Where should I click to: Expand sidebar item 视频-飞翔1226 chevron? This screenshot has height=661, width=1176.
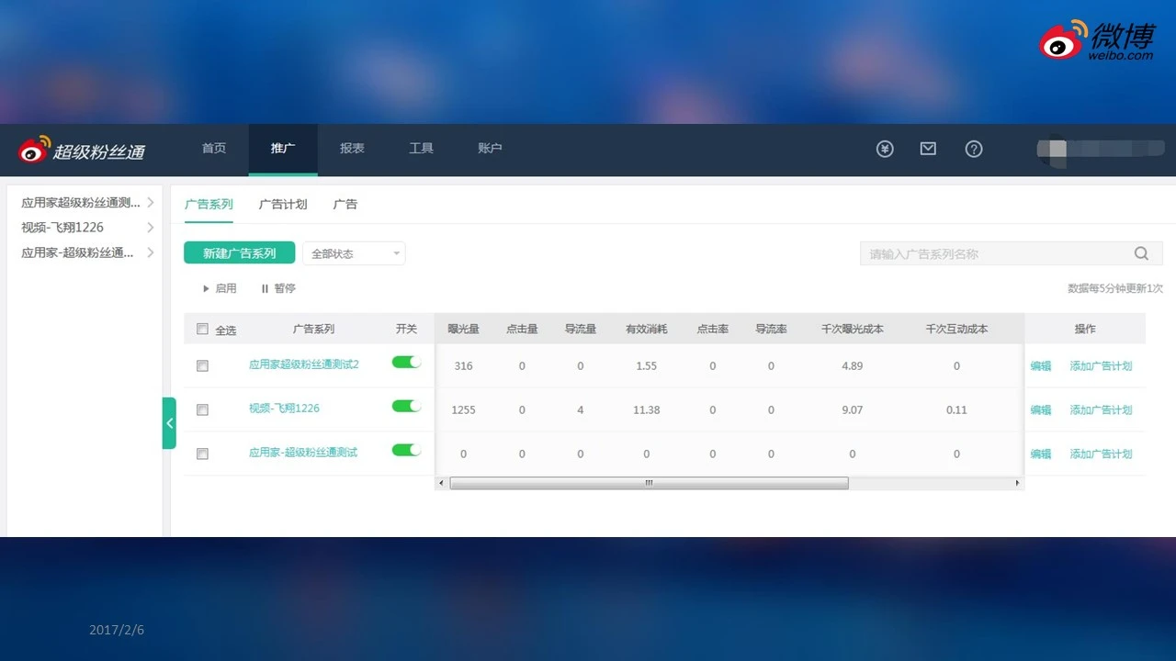(151, 227)
